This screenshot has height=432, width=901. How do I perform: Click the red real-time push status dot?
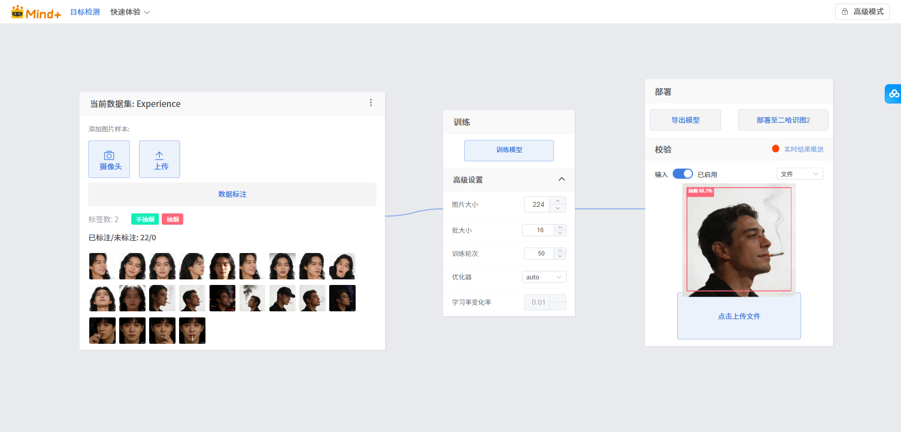pyautogui.click(x=775, y=149)
